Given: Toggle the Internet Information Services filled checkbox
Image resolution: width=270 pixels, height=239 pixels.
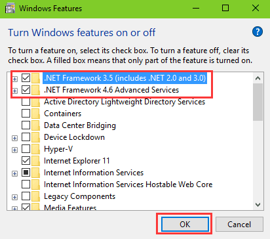Looking at the screenshot, I should (x=26, y=173).
